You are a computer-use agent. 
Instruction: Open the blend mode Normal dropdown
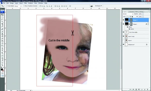click(128, 14)
